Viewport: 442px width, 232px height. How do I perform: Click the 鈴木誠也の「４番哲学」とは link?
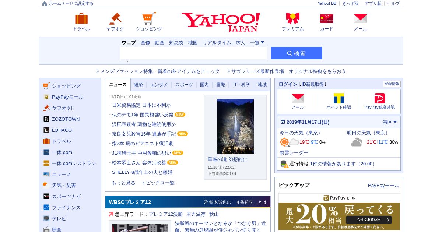pos(238,202)
